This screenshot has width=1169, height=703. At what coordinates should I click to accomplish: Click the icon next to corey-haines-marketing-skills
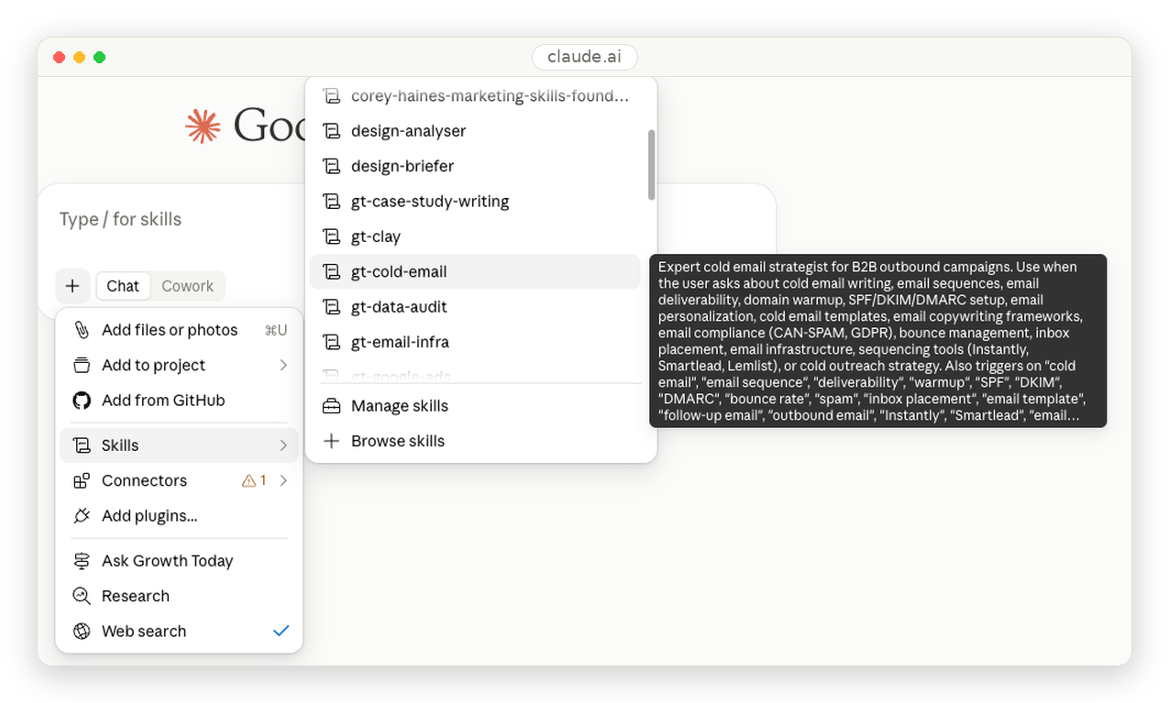click(x=331, y=95)
